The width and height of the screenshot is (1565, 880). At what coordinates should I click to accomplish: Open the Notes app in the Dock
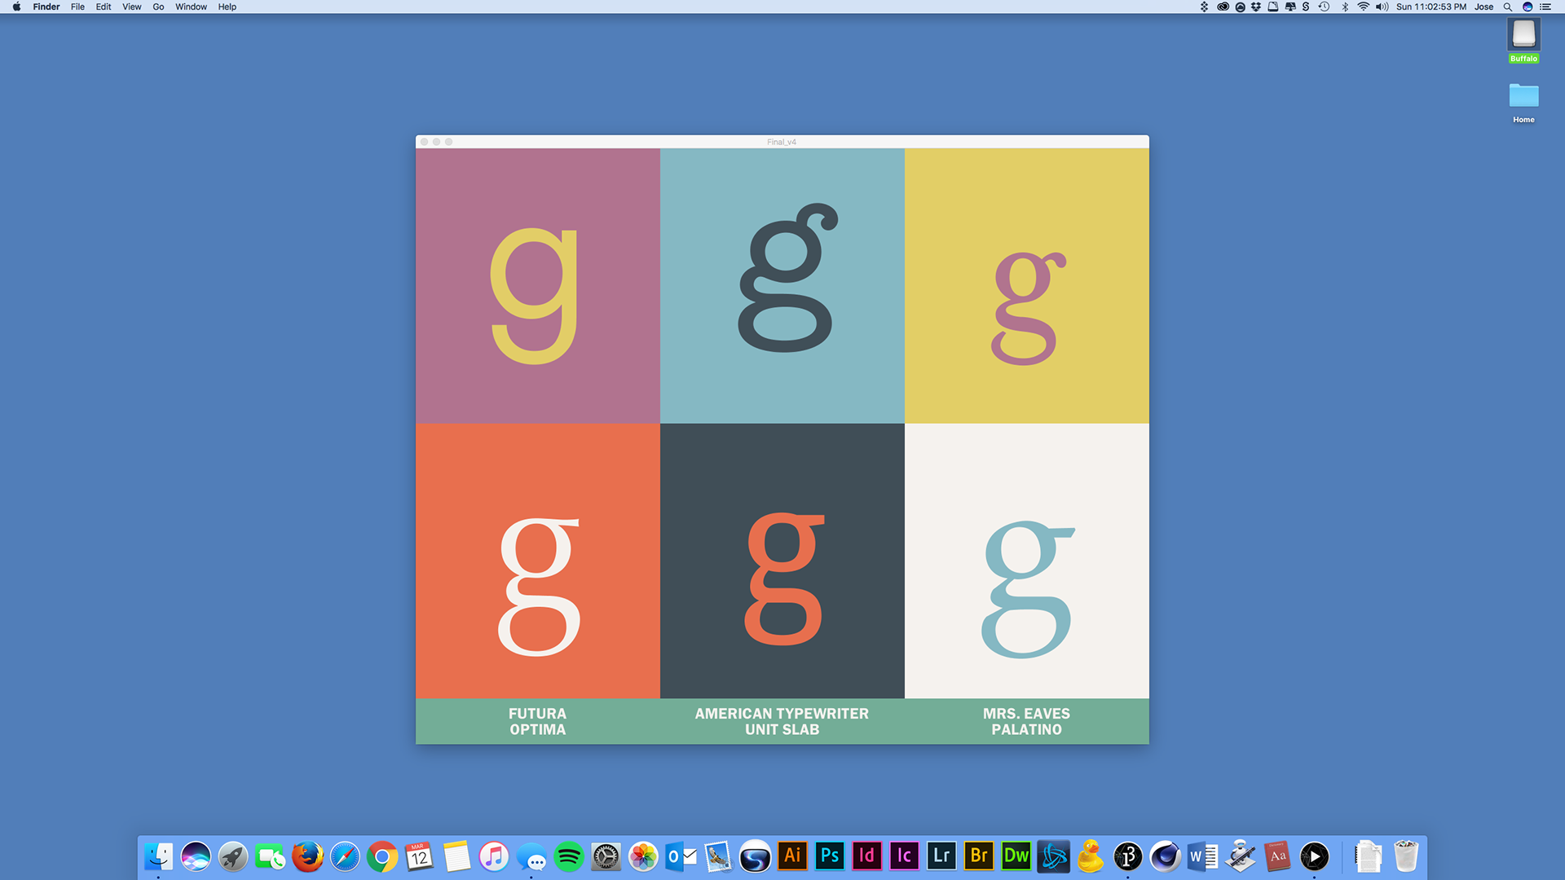(x=456, y=856)
